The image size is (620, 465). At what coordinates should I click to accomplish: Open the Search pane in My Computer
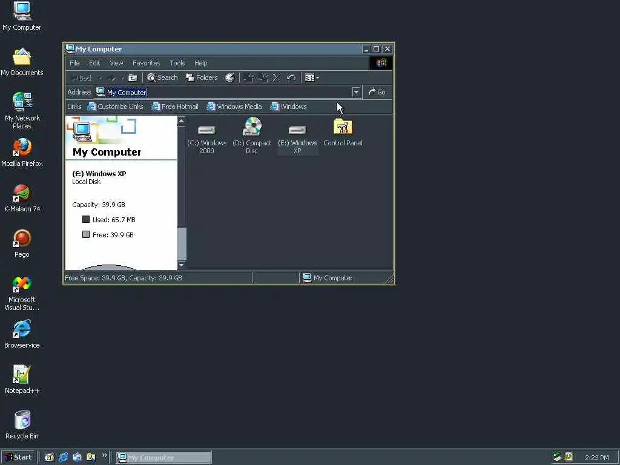coord(162,77)
